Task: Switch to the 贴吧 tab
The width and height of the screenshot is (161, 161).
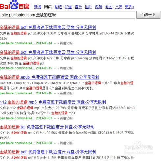Action: click(x=58, y=7)
